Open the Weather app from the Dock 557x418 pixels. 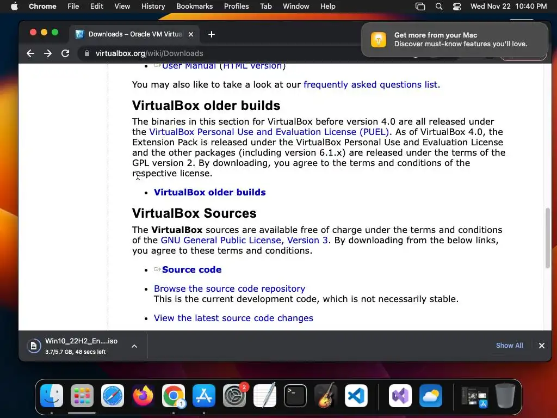(431, 396)
